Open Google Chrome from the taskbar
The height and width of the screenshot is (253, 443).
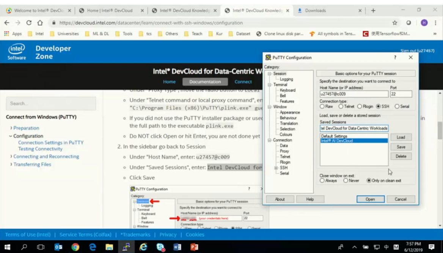[75, 247]
